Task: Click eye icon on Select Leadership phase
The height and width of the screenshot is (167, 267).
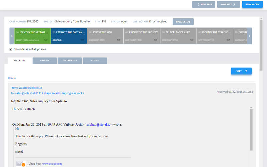Action: [192, 40]
